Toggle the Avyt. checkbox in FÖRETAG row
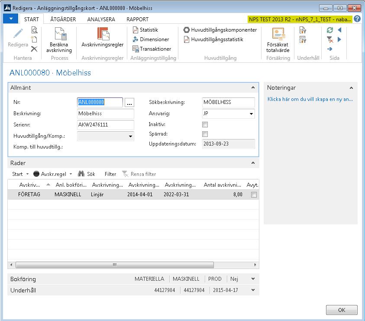365x321 pixels. (254, 195)
